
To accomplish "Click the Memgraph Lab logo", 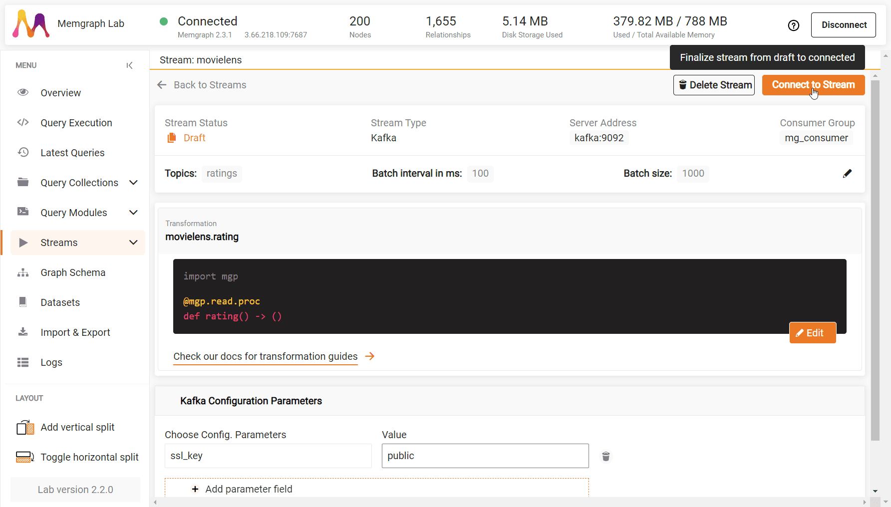I will click(x=31, y=24).
